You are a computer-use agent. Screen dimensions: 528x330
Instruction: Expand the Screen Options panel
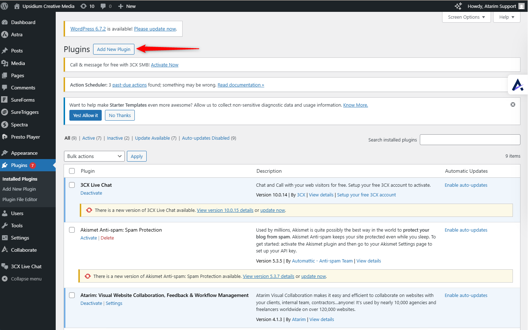(x=466, y=17)
